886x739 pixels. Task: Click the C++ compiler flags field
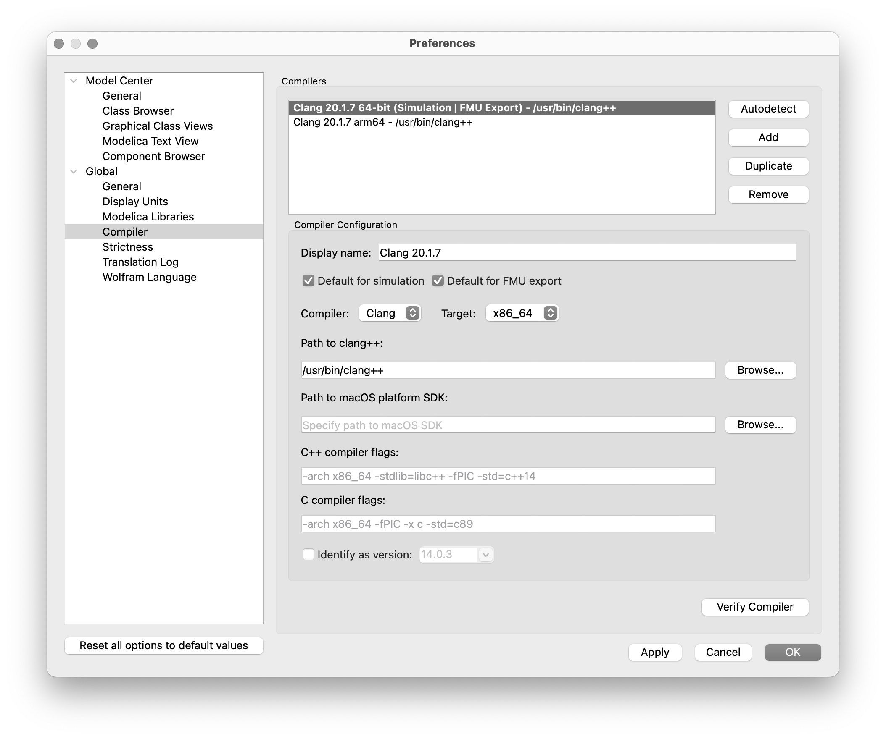[x=508, y=476]
